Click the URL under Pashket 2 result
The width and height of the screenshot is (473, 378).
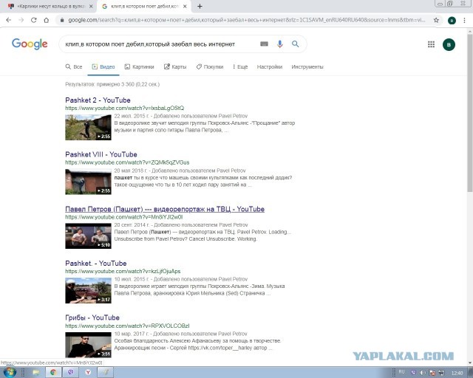(x=124, y=109)
